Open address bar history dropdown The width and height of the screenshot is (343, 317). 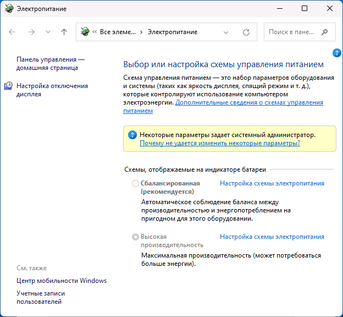coord(226,32)
